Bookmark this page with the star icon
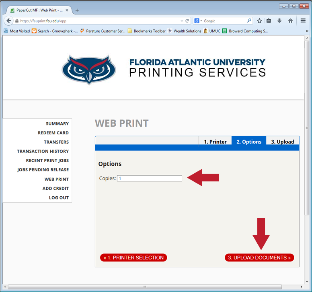The width and height of the screenshot is (312, 292). coord(260,21)
